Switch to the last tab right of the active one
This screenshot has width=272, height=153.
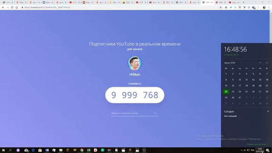(x=234, y=3)
